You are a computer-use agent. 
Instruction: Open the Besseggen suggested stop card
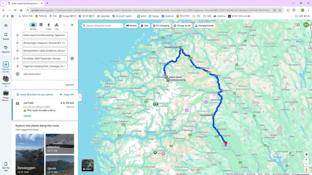click(30, 154)
